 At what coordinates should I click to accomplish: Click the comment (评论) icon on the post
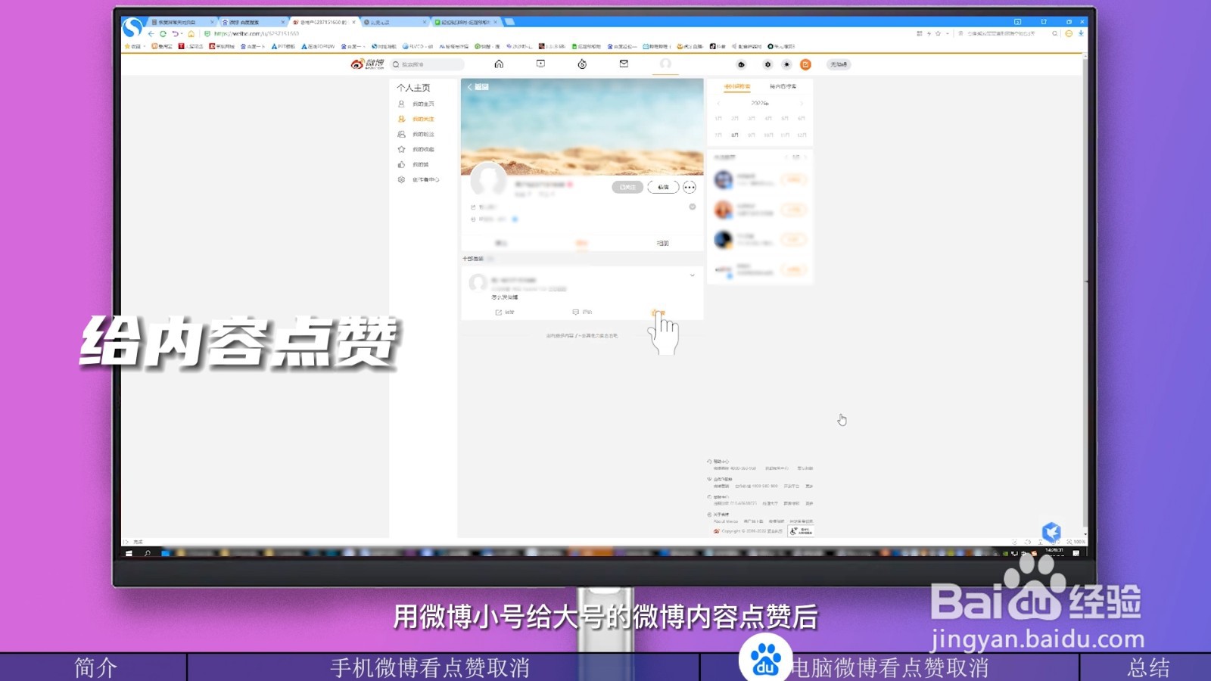click(576, 312)
